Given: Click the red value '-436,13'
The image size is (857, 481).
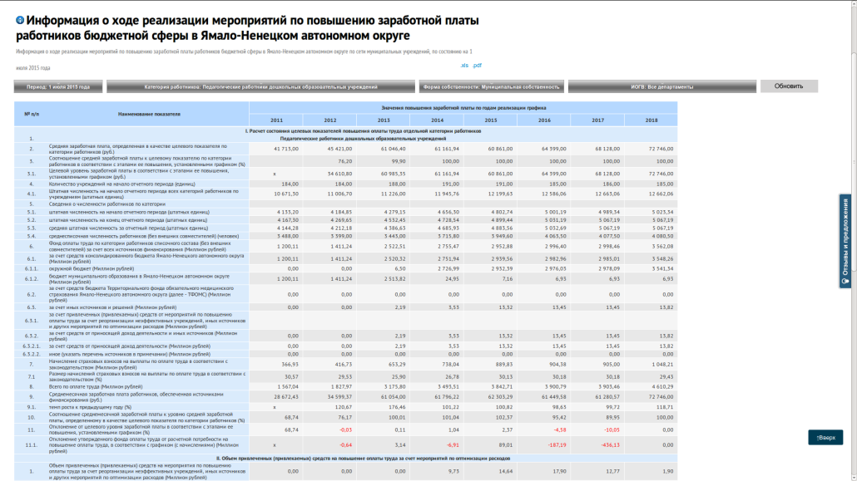Looking at the screenshot, I should point(611,445).
